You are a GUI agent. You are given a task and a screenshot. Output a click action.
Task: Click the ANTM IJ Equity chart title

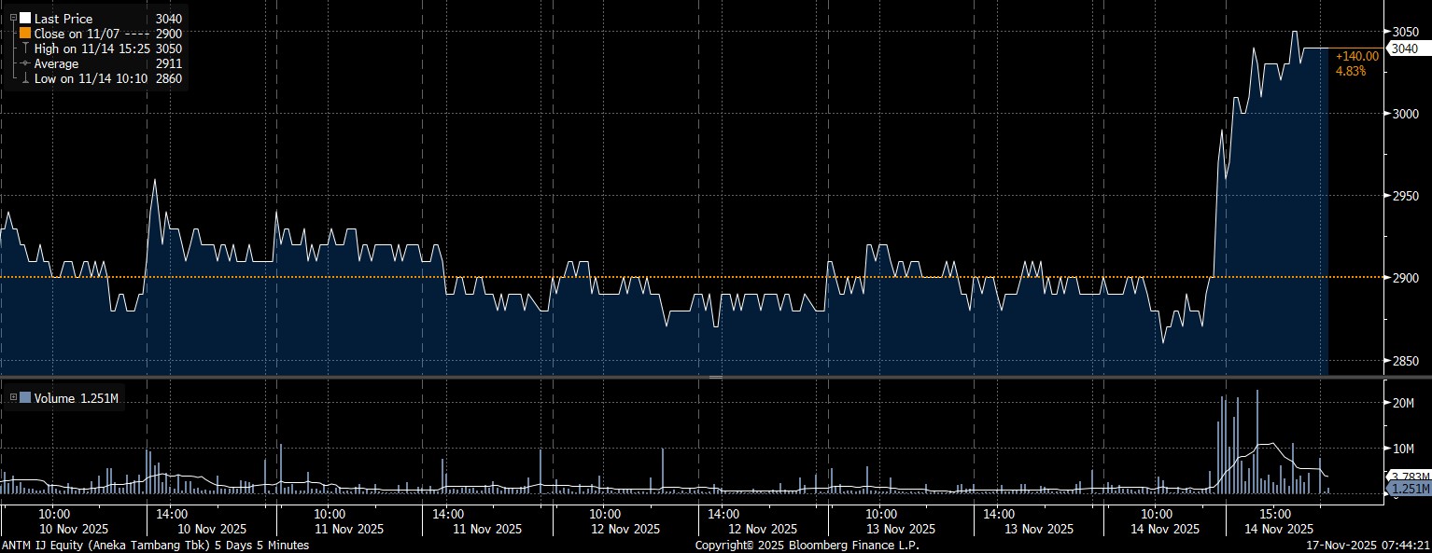pos(155,545)
